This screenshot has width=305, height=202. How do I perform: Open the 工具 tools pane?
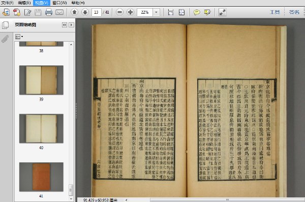(x=274, y=12)
